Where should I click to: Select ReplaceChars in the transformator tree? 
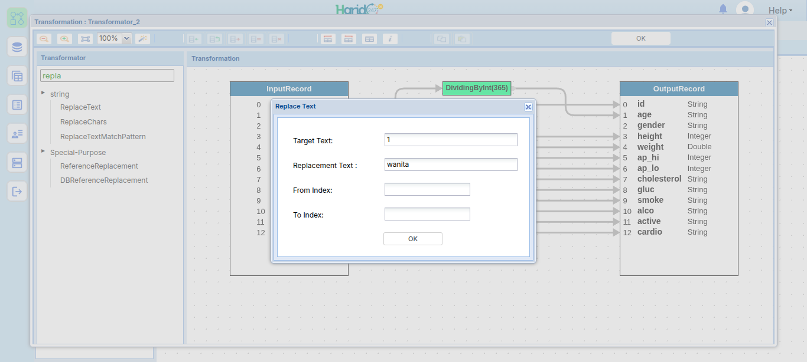click(83, 122)
